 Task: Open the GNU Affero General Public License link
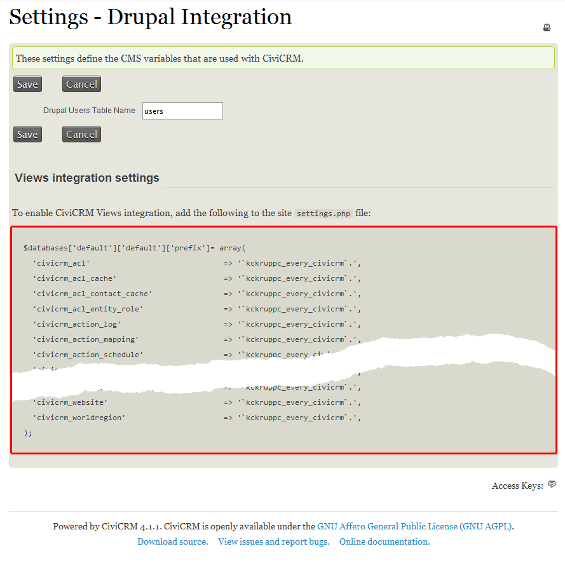(x=415, y=526)
